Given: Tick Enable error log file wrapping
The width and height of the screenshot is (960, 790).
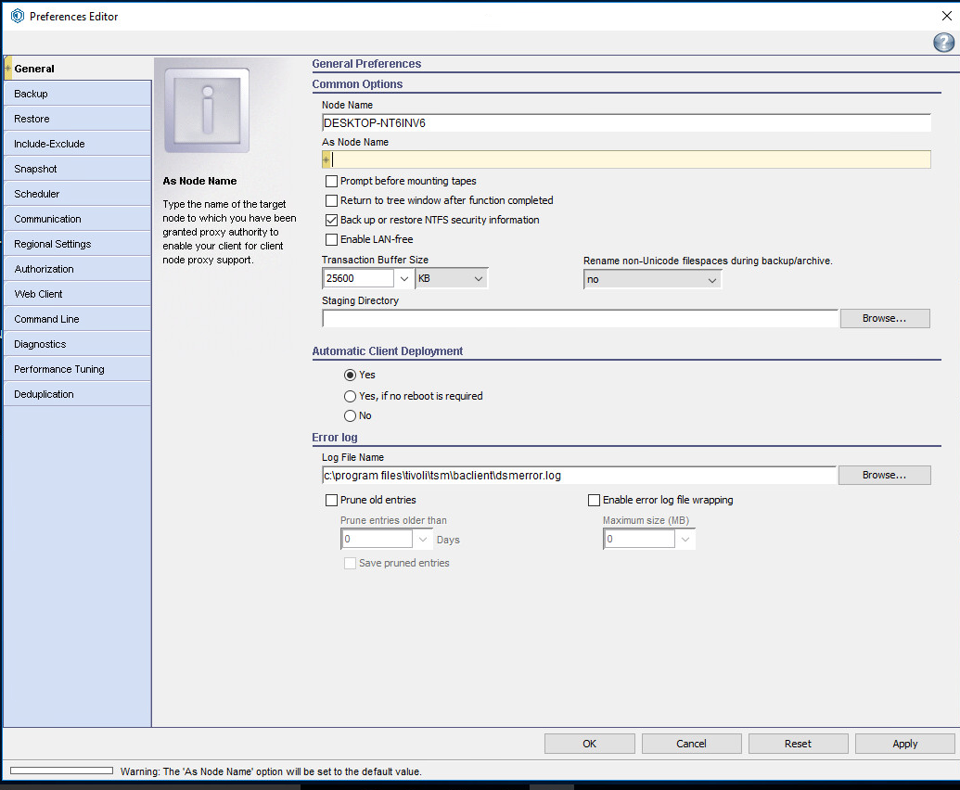Looking at the screenshot, I should [x=595, y=500].
